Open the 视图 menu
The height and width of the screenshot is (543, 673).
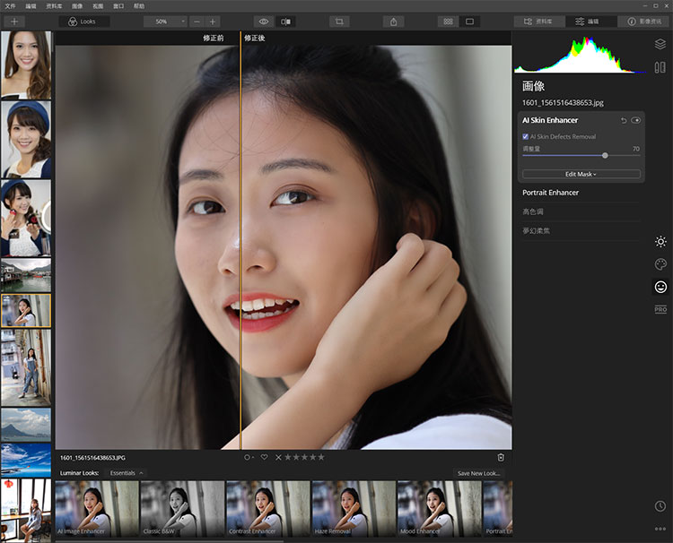pyautogui.click(x=98, y=6)
